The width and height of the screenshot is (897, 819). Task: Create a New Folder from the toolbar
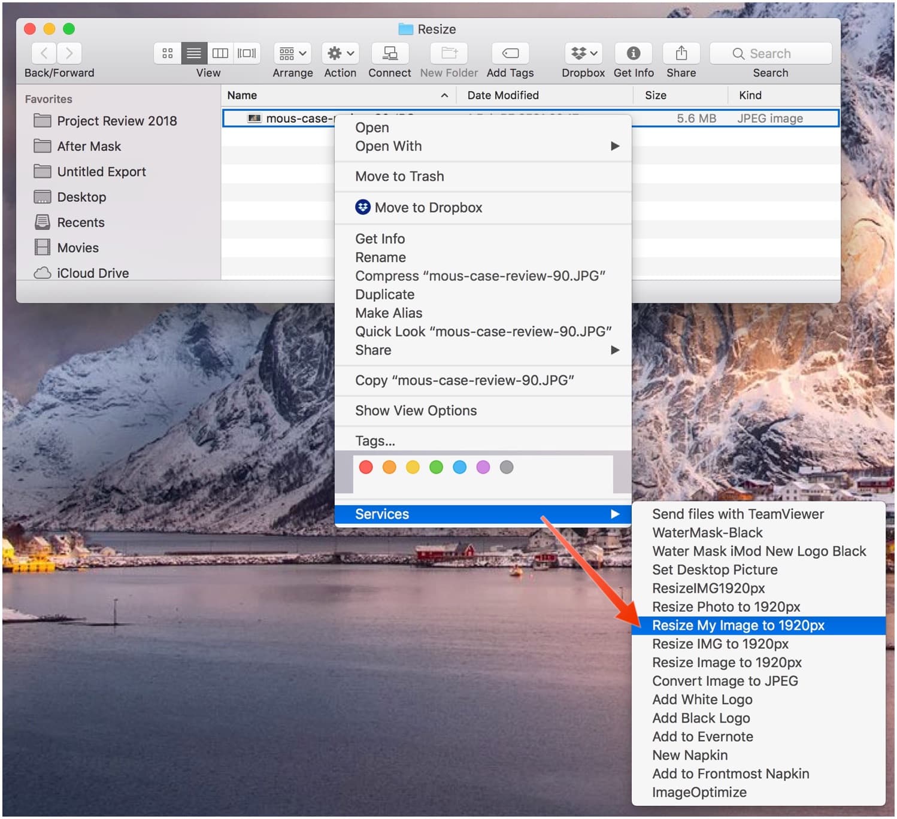click(x=448, y=53)
